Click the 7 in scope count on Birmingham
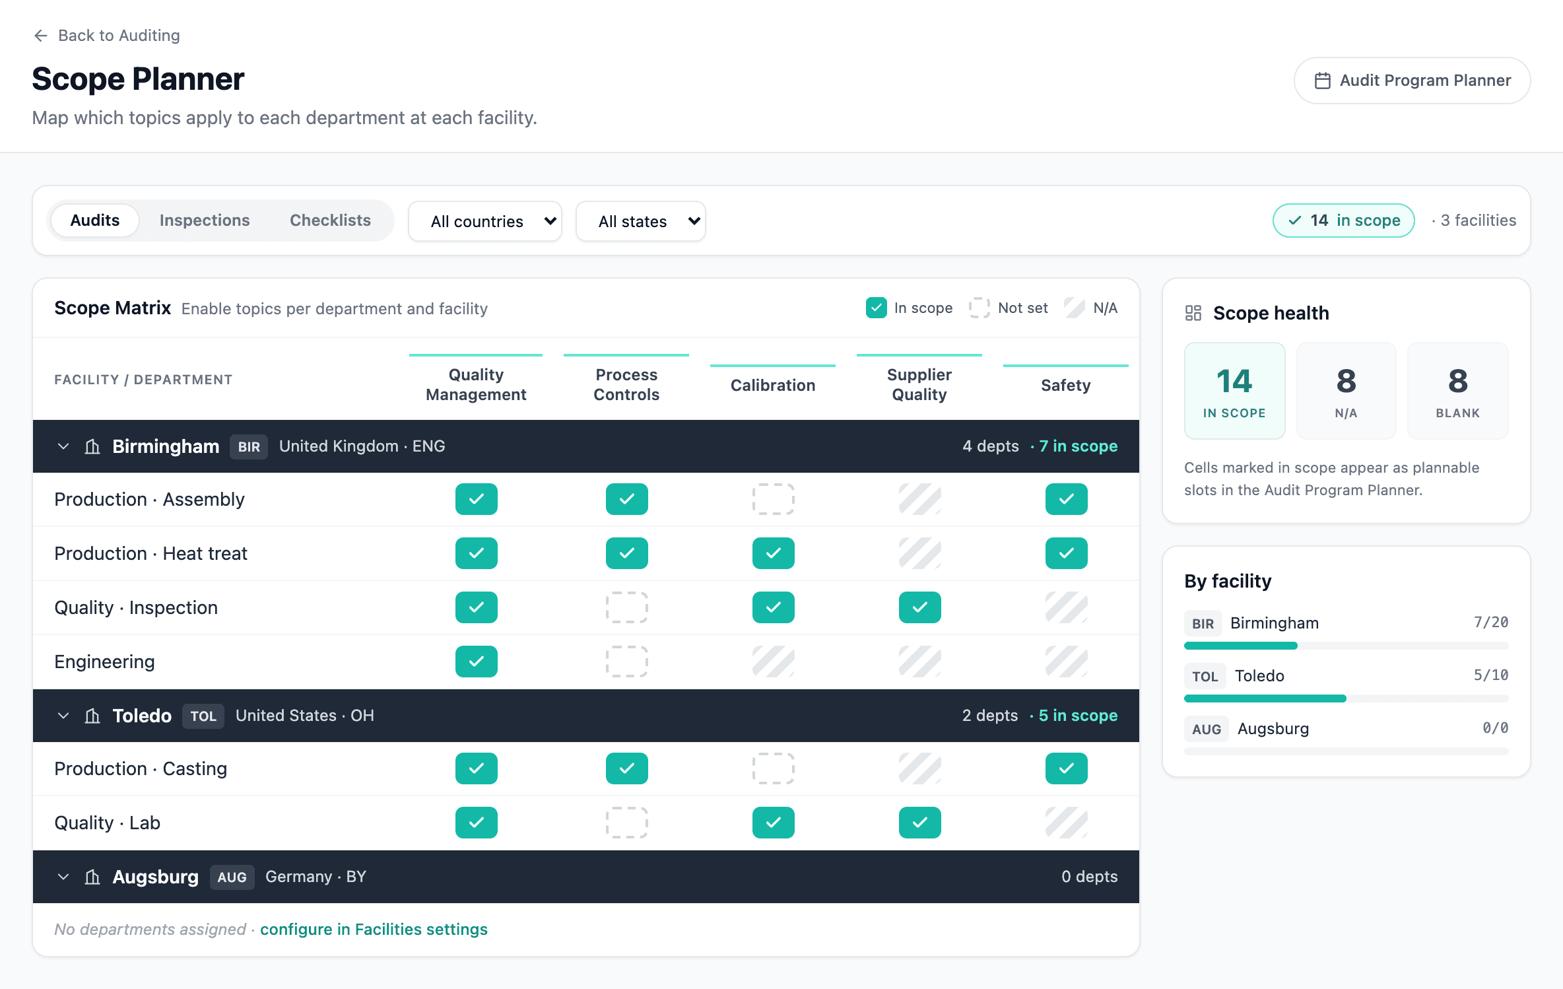1563x989 pixels. click(x=1079, y=446)
